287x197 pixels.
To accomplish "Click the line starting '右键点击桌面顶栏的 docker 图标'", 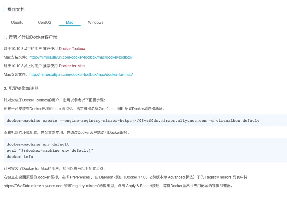I will pos(125,177).
